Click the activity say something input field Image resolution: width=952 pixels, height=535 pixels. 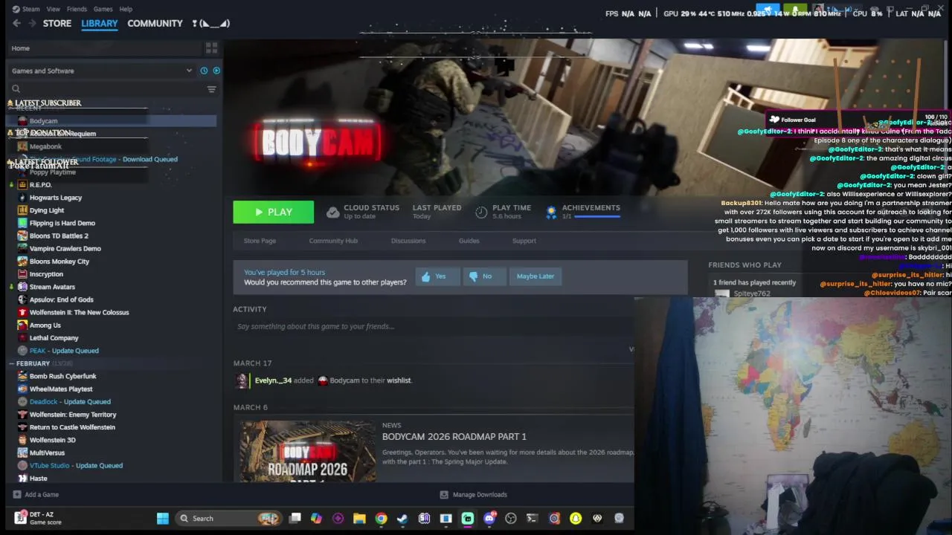tap(433, 326)
